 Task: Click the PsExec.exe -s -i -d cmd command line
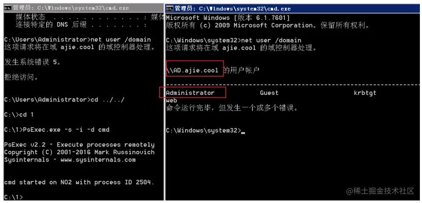(57, 130)
